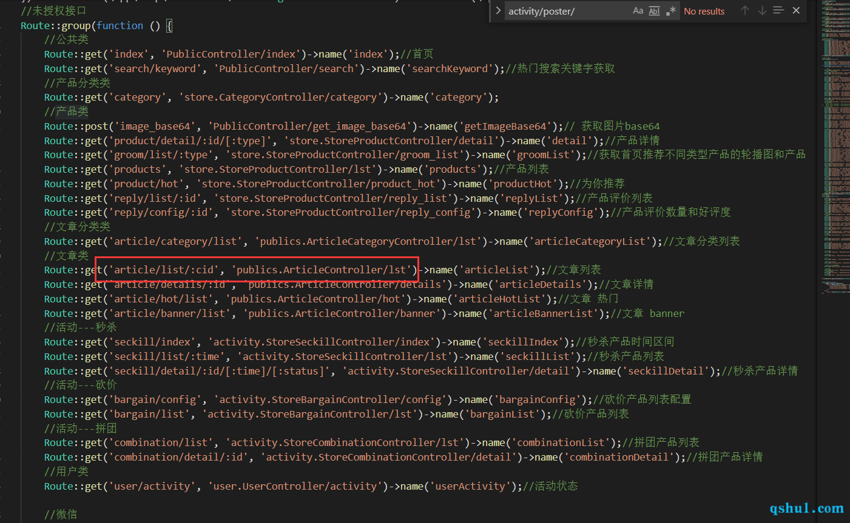The width and height of the screenshot is (850, 523).
Task: Toggle Match Case in find widget
Action: (x=638, y=11)
